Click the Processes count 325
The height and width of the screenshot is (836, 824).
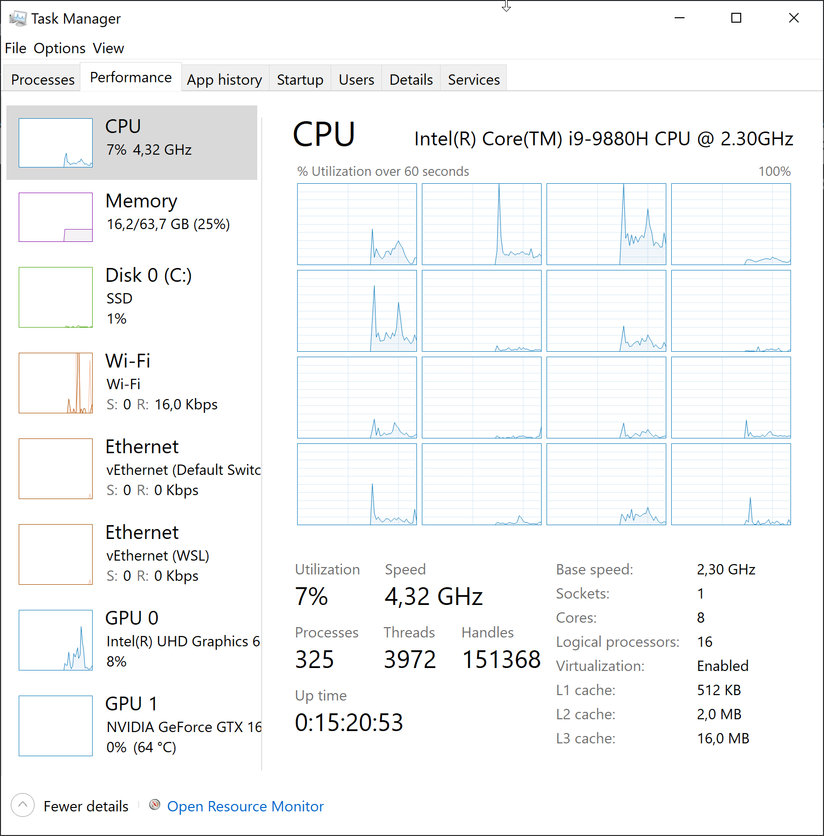pyautogui.click(x=314, y=660)
